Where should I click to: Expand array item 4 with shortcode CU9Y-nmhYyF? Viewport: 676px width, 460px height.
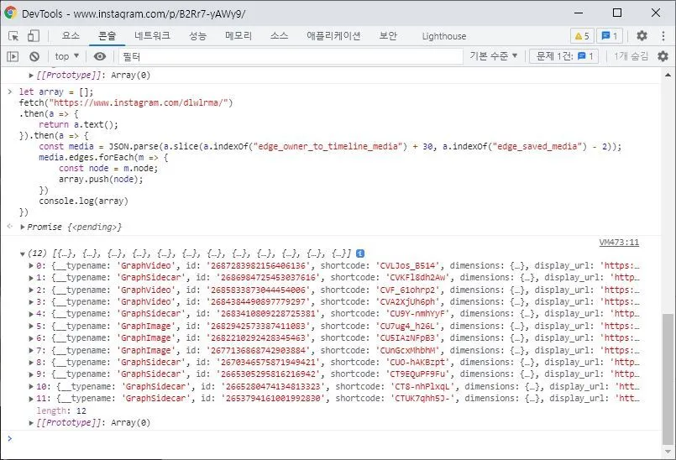[31, 314]
